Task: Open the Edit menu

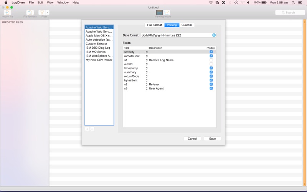Action: (40, 3)
